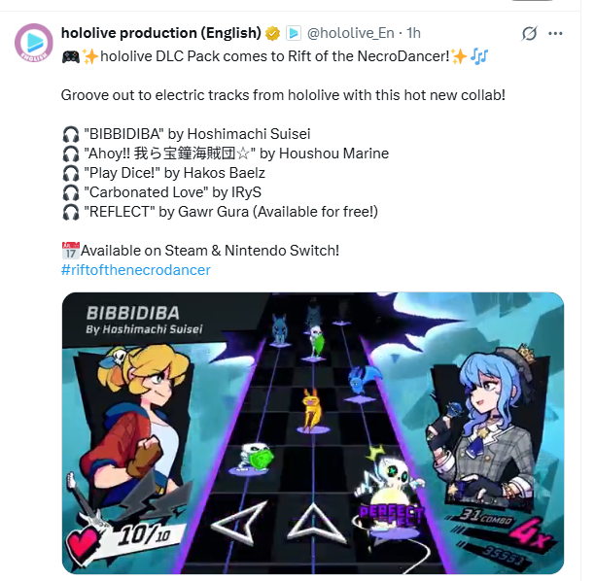Click the gold verified badge
The image size is (595, 581).
click(272, 33)
